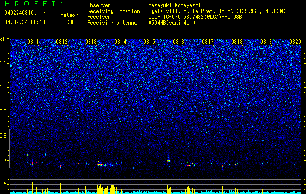Click the 0817 time marker
The height and width of the screenshot is (194, 306).
208,42
